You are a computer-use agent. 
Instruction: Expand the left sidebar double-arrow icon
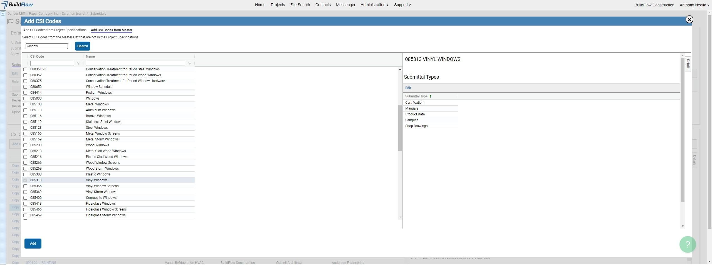point(3,13)
